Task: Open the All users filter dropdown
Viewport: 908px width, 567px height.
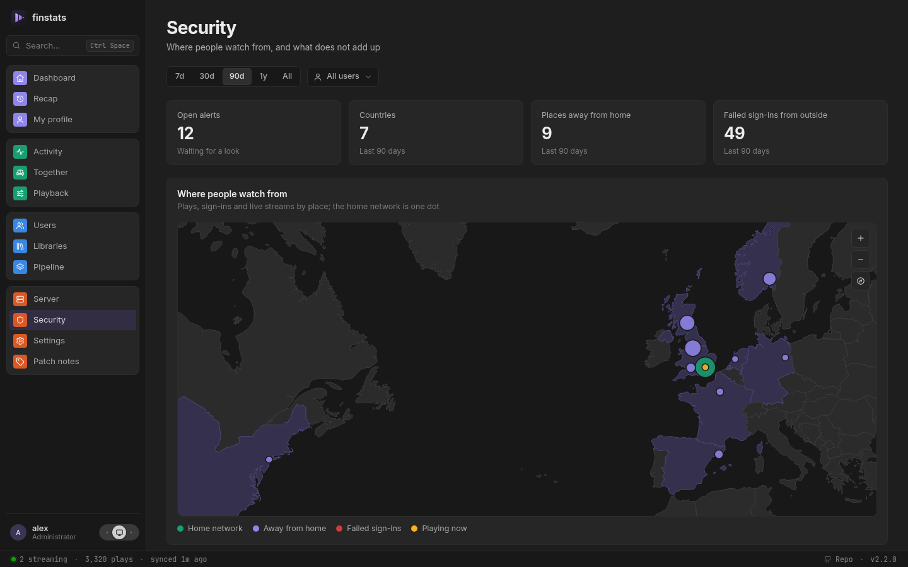Action: click(343, 77)
